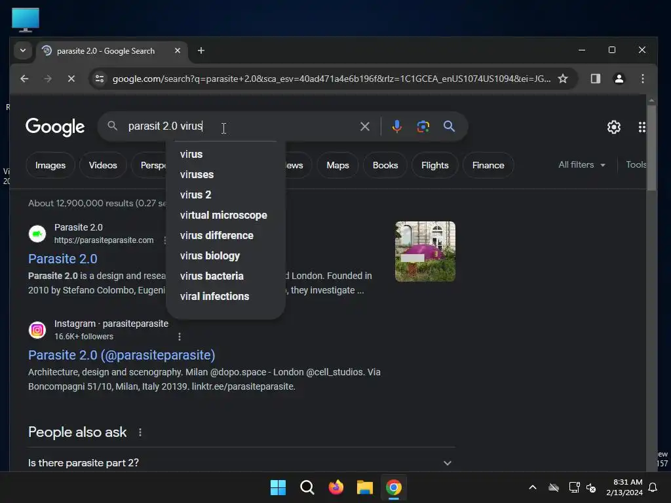
Task: Choose 'virus difference' suggestion
Action: [x=225, y=236]
